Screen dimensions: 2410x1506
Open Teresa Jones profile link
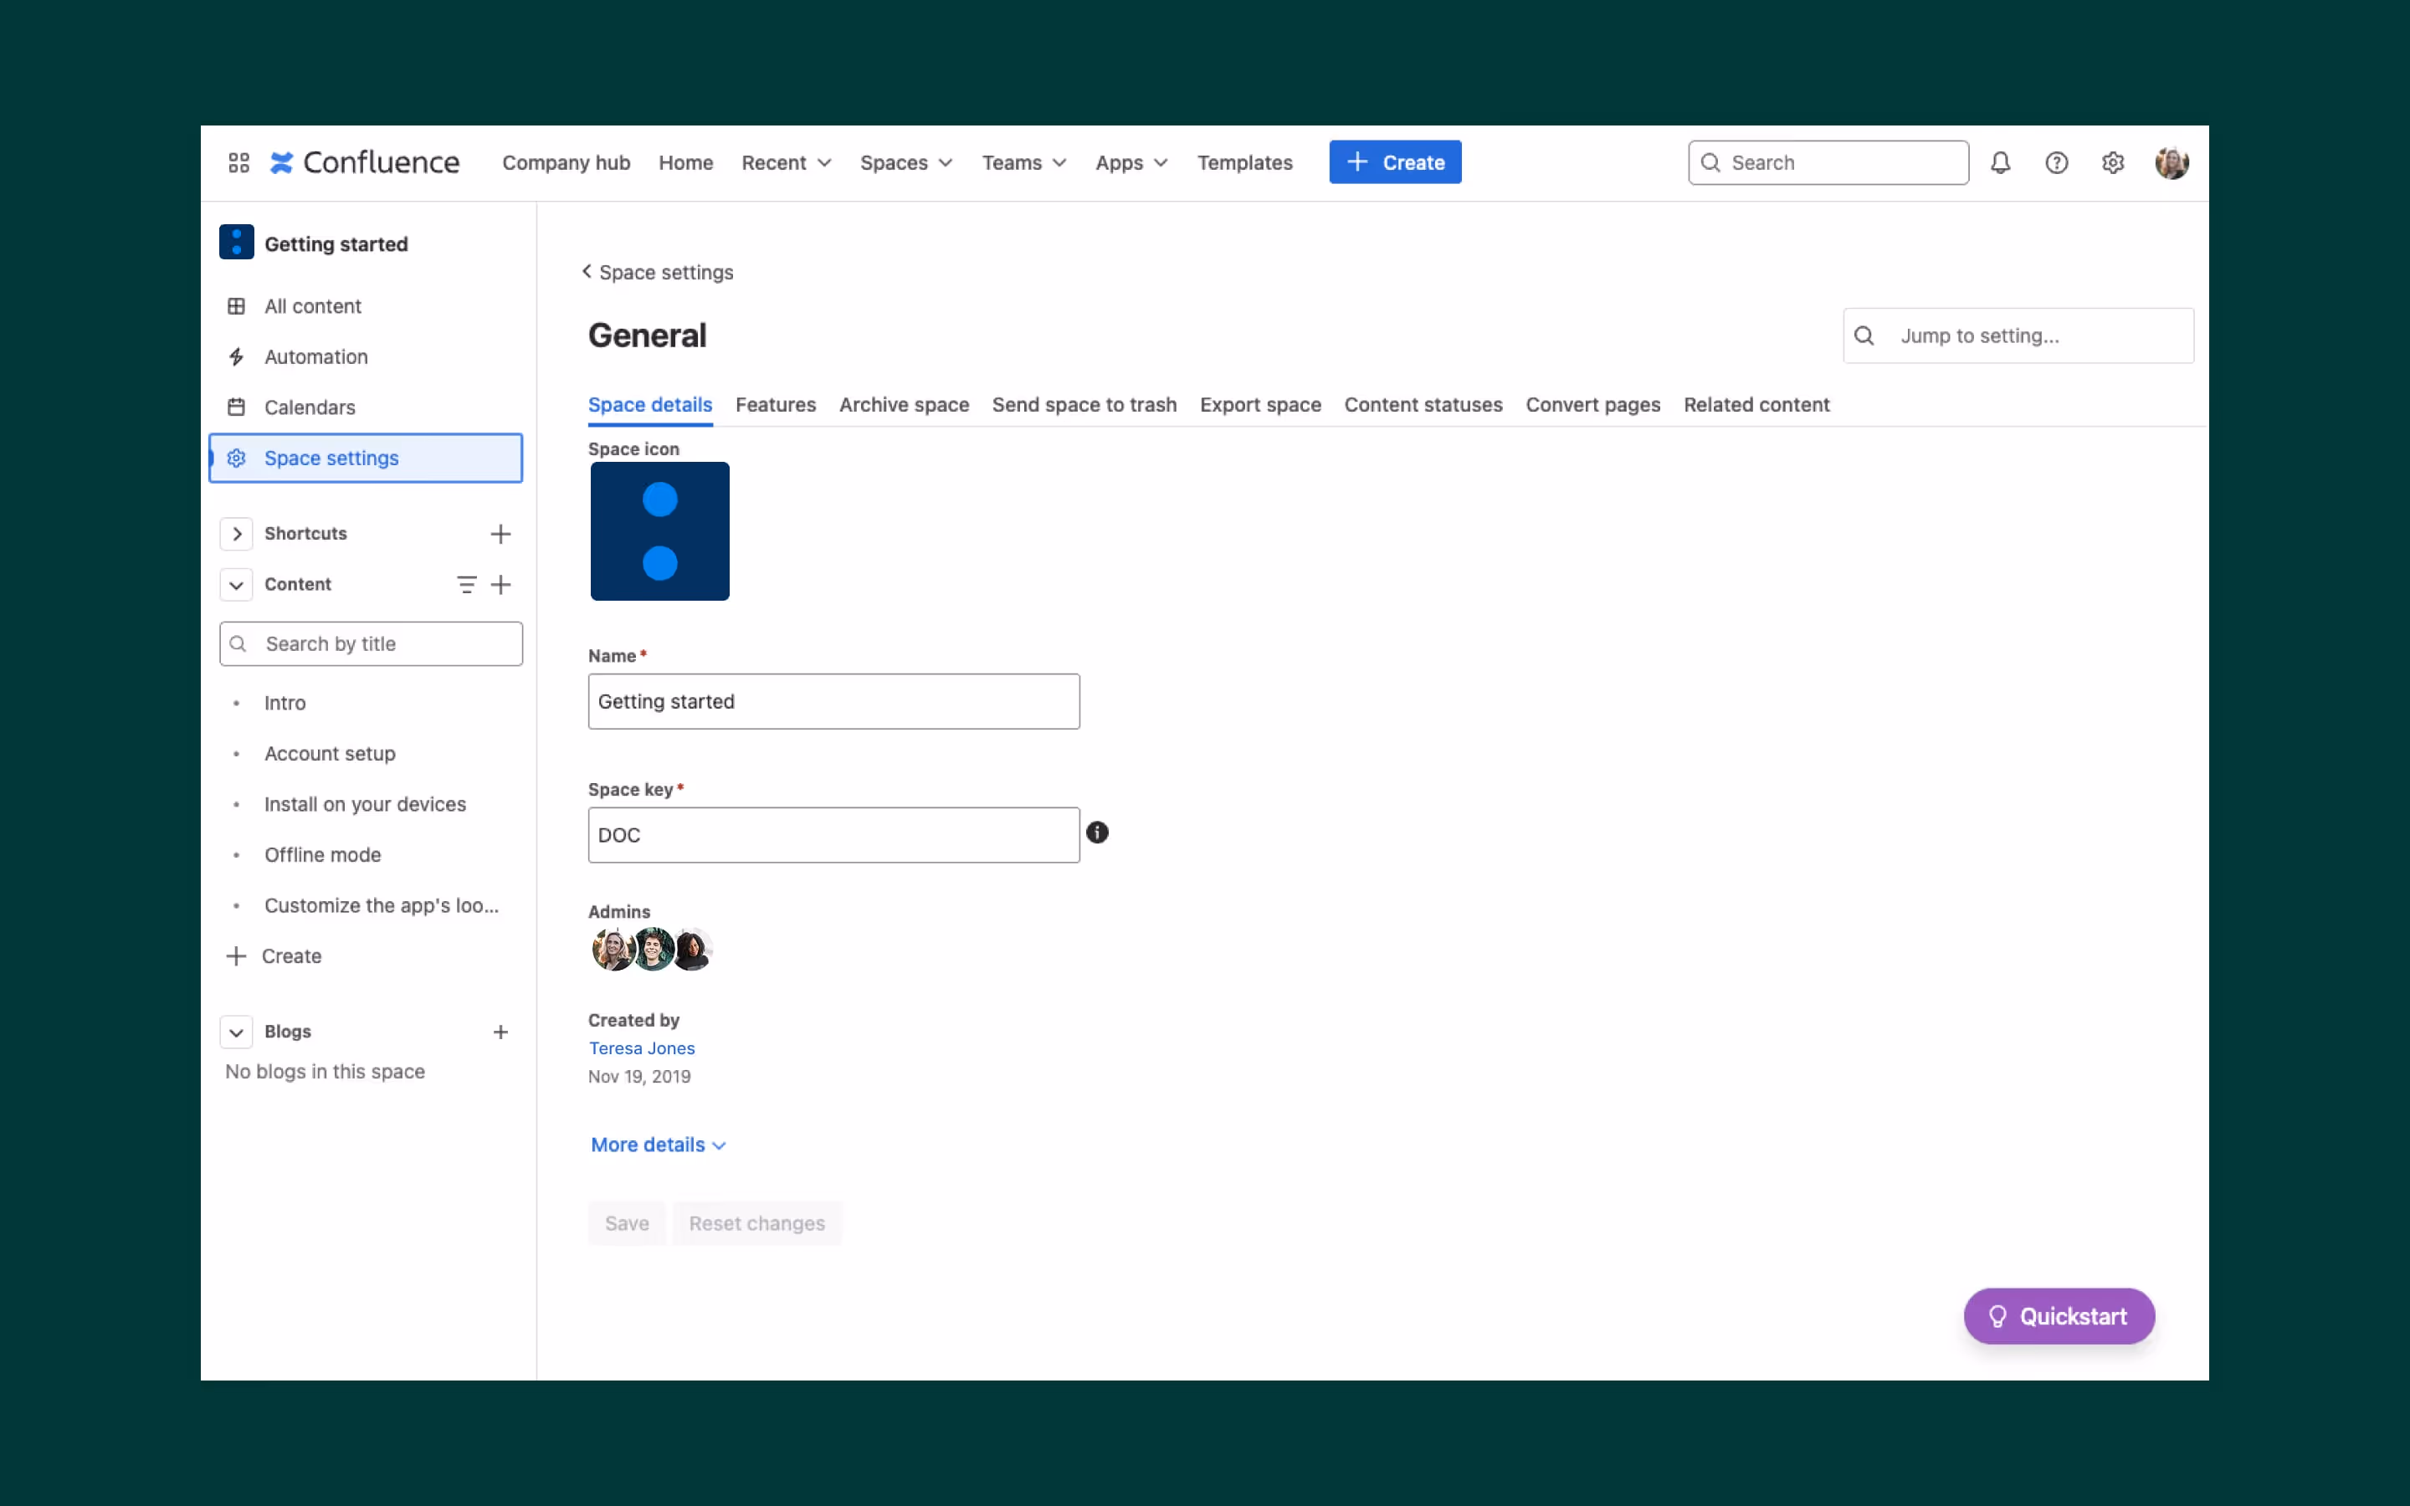641,1048
